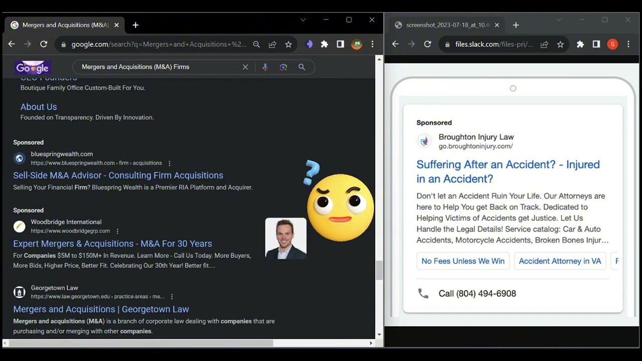
Task: Open Extensions puzzle icon in Google window
Action: (x=325, y=44)
